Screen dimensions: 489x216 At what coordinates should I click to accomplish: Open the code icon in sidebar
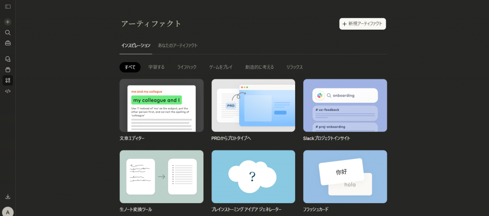pos(8,91)
